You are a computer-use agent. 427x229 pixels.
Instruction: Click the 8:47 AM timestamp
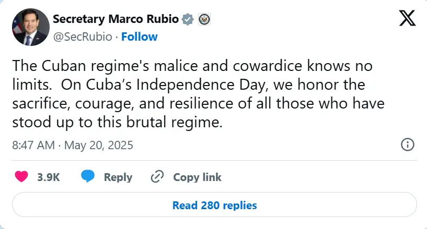(33, 145)
